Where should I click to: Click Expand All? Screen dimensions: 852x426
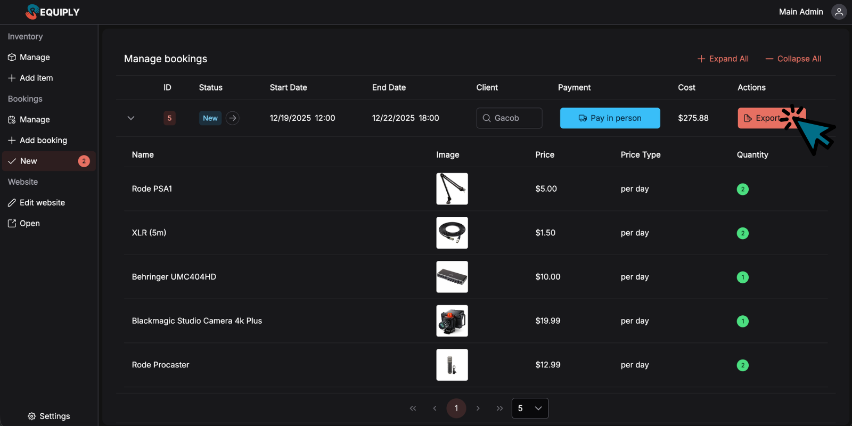pos(723,59)
